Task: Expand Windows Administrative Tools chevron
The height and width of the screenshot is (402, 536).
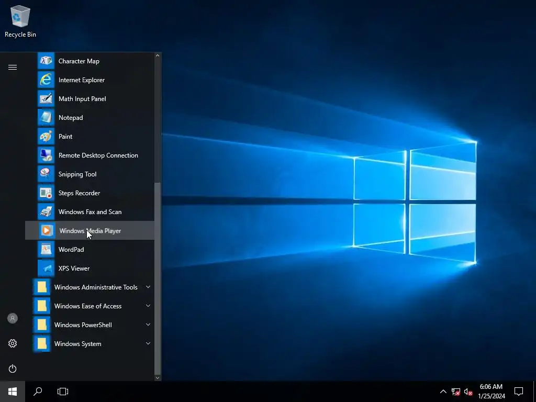Action: pyautogui.click(x=148, y=287)
